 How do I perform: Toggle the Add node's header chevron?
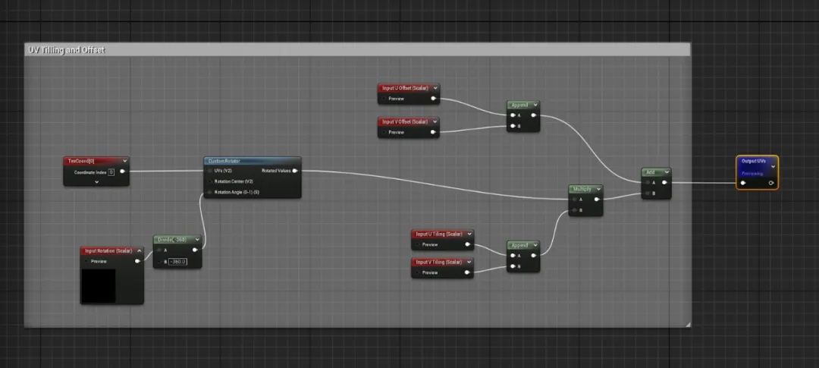point(666,172)
